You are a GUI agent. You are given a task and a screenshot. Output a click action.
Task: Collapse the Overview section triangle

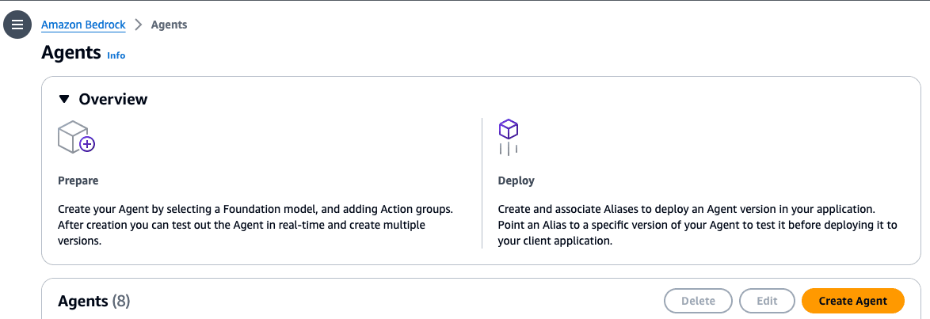(64, 99)
